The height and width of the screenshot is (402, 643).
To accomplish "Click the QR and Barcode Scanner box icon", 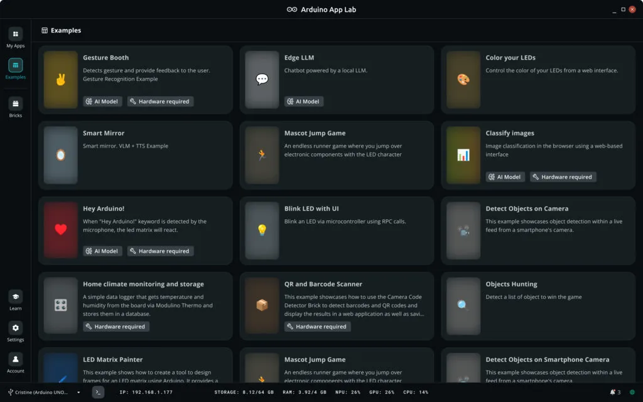I will click(262, 306).
